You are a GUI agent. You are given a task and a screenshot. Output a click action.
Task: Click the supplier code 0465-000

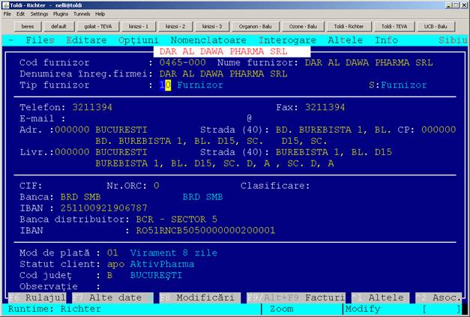(x=183, y=63)
